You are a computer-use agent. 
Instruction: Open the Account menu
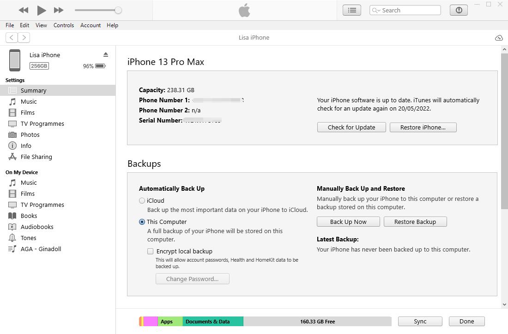(x=91, y=25)
